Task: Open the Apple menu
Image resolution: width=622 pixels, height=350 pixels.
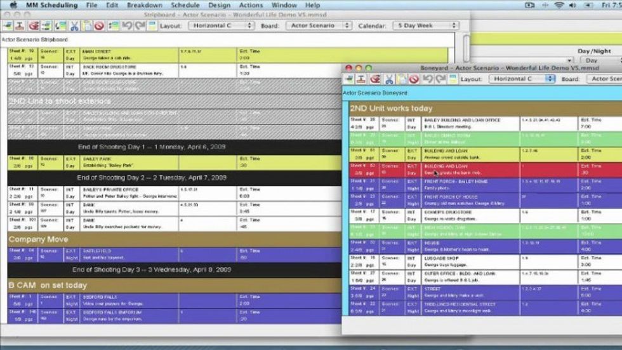Action: [x=13, y=5]
